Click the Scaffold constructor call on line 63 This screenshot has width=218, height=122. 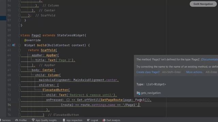point(48,50)
